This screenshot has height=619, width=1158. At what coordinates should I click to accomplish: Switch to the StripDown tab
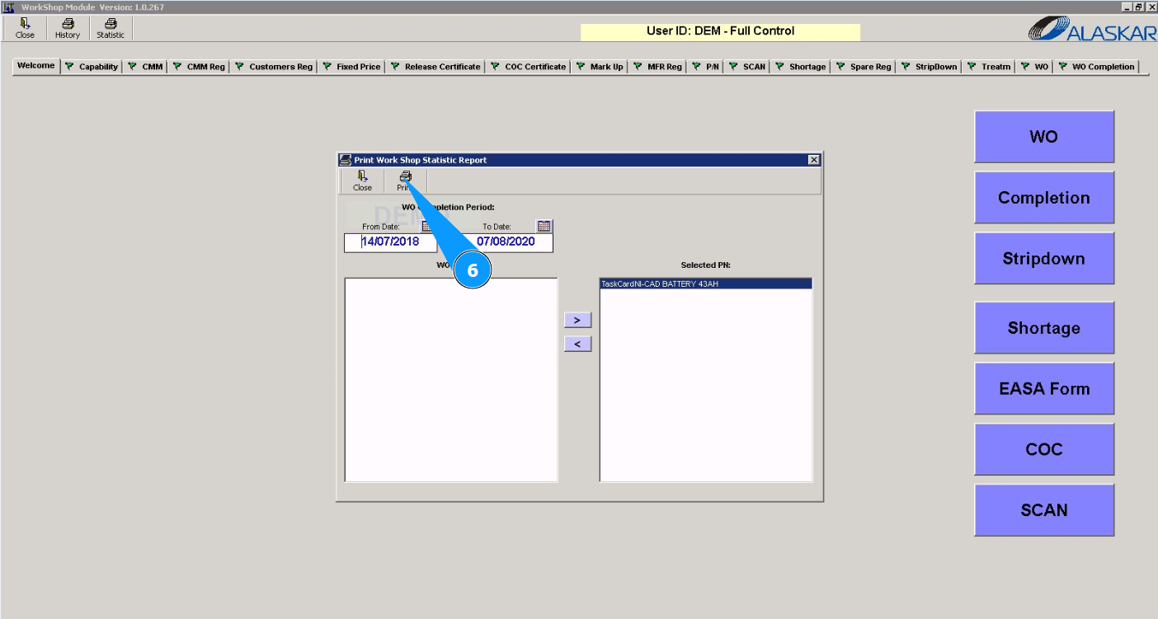929,67
